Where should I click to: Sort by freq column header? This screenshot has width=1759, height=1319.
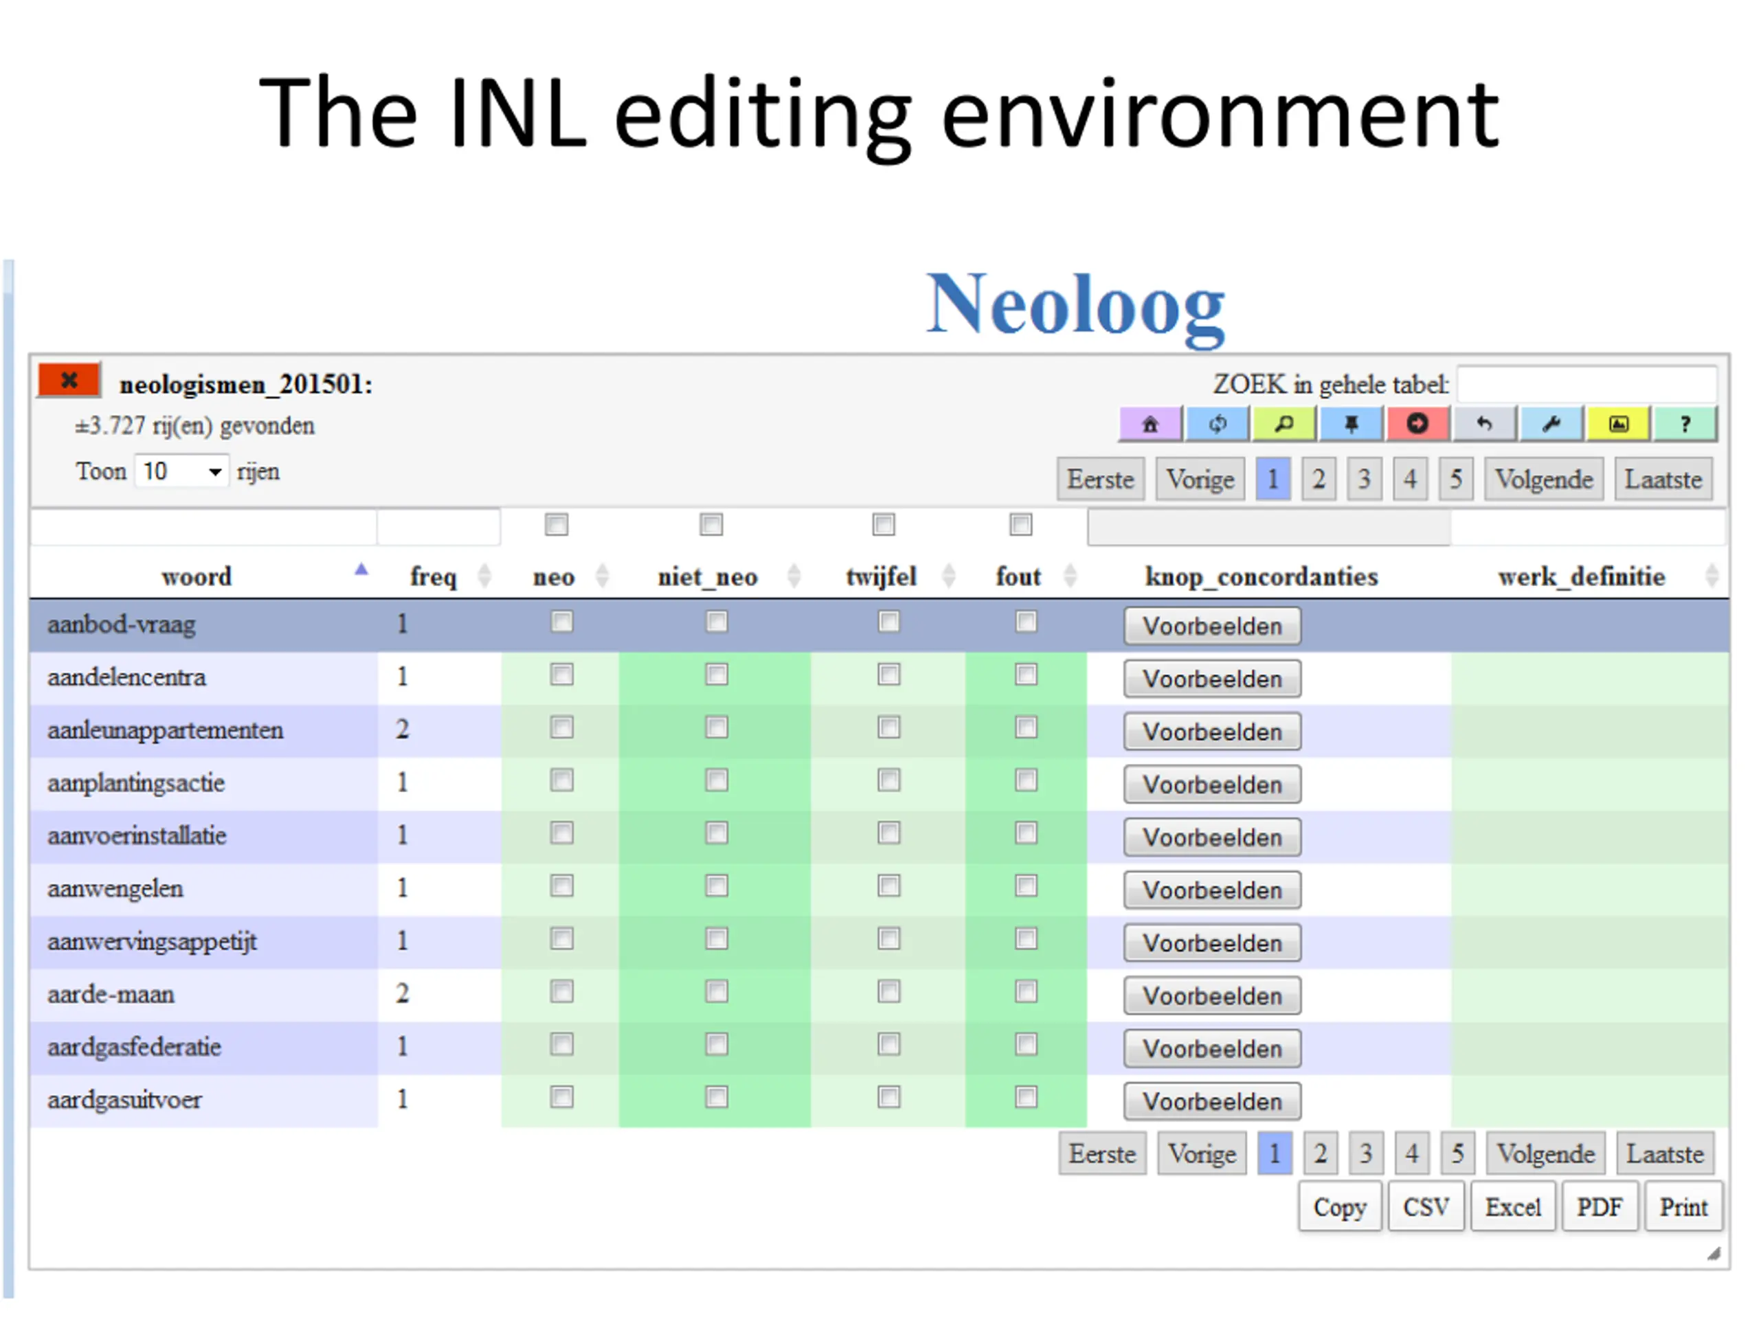pyautogui.click(x=434, y=576)
